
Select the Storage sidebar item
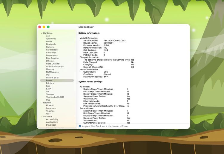tap(50, 94)
